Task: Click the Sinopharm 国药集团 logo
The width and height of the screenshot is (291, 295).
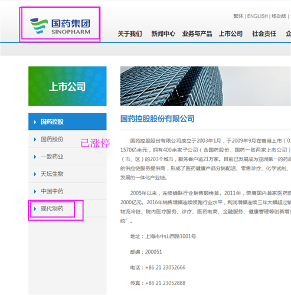Action: (60, 26)
